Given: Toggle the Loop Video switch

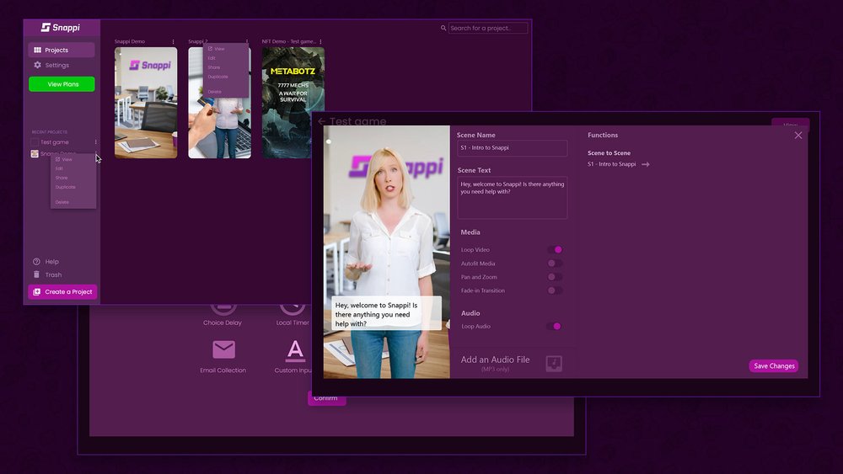Looking at the screenshot, I should 555,249.
